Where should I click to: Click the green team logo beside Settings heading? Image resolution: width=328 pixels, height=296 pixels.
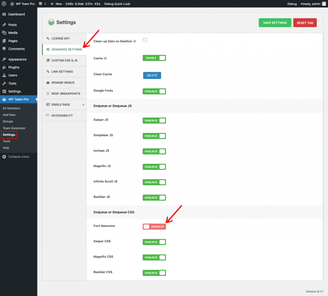click(x=51, y=22)
